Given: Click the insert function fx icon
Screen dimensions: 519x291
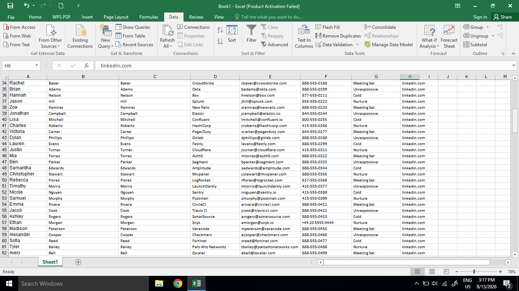Looking at the screenshot, I should [87, 66].
